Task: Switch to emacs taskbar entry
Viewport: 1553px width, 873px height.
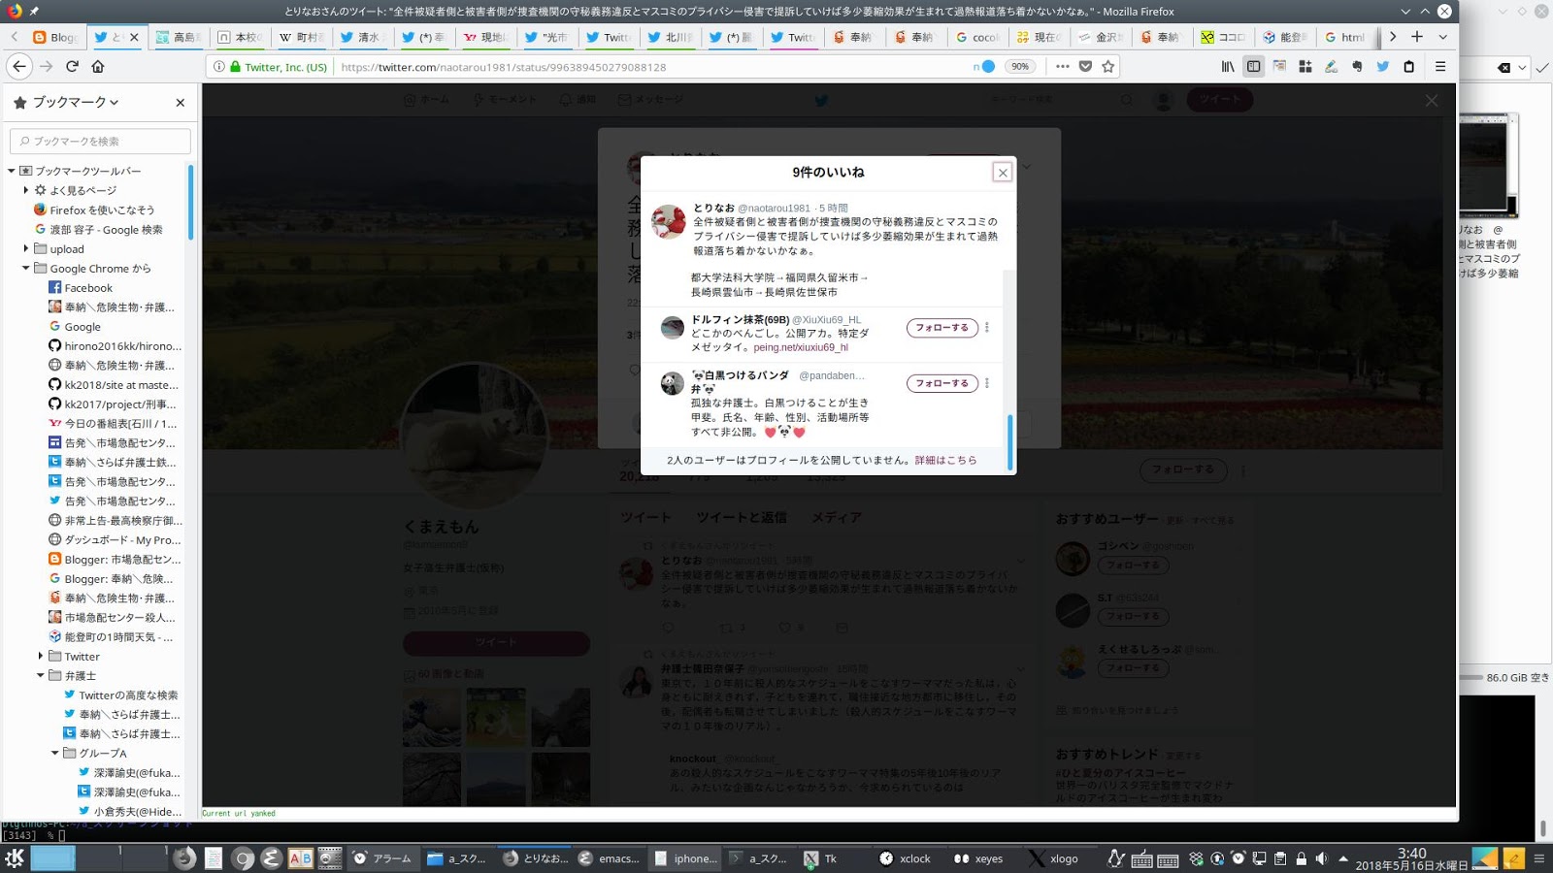Action: (x=609, y=858)
